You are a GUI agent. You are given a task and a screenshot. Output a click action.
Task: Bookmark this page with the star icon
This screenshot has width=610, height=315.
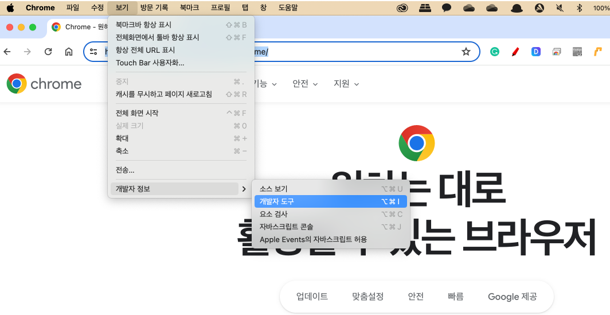[x=466, y=52]
